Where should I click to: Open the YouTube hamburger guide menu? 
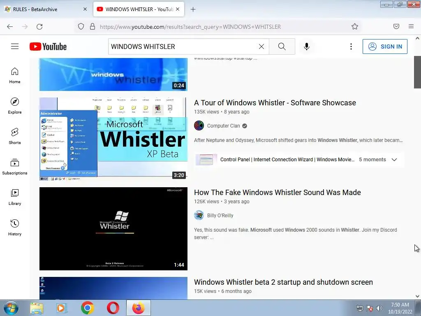click(x=15, y=46)
